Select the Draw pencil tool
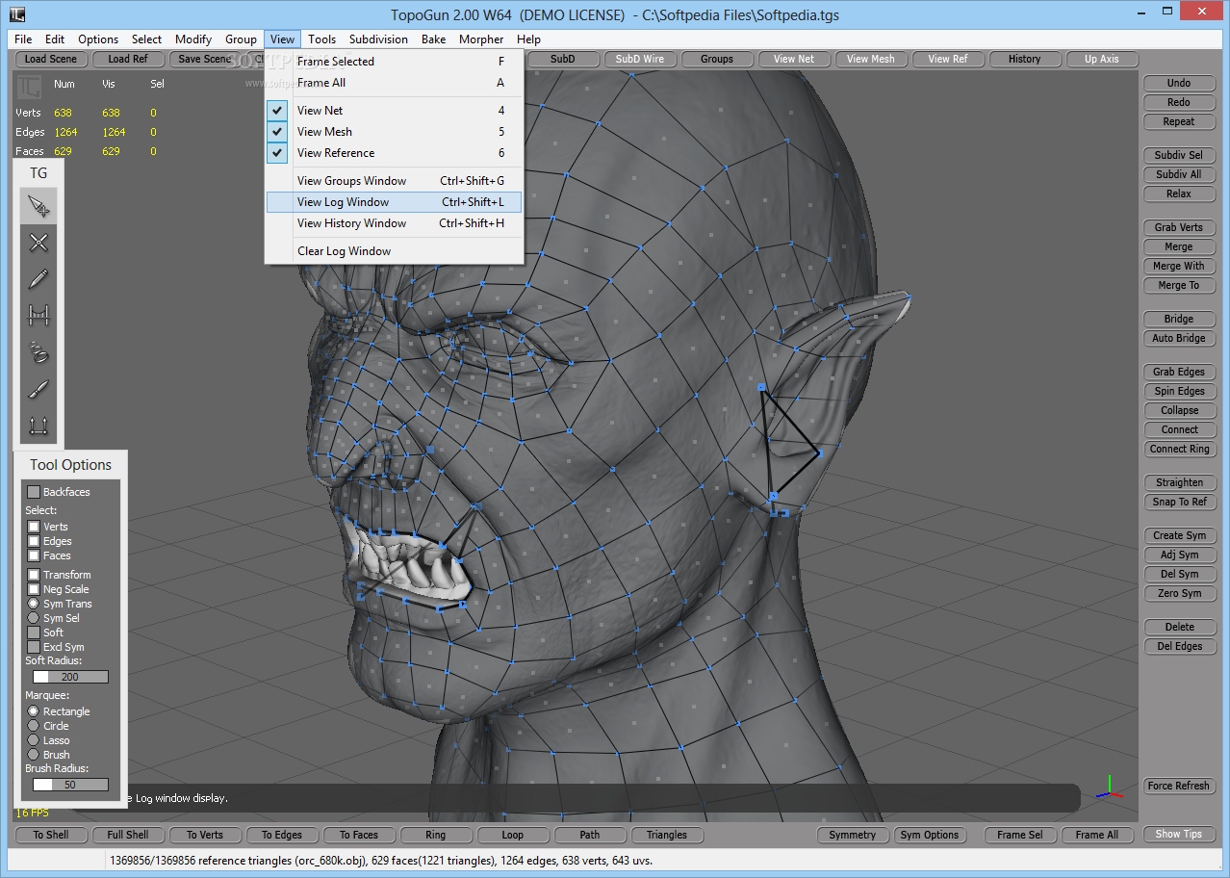Image resolution: width=1230 pixels, height=878 pixels. (38, 279)
